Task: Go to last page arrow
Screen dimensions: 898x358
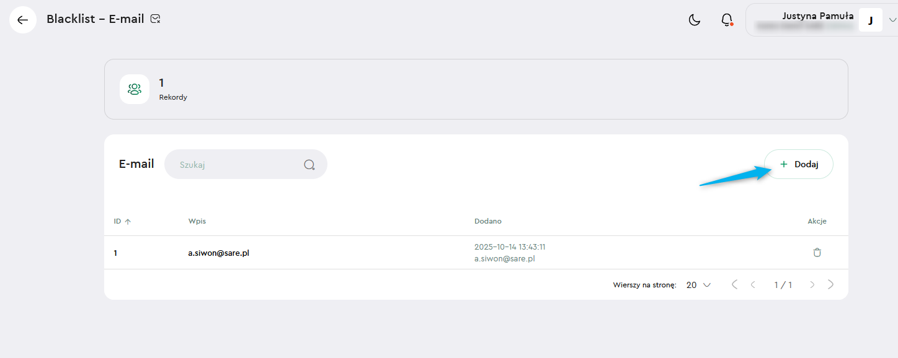Action: click(x=831, y=285)
